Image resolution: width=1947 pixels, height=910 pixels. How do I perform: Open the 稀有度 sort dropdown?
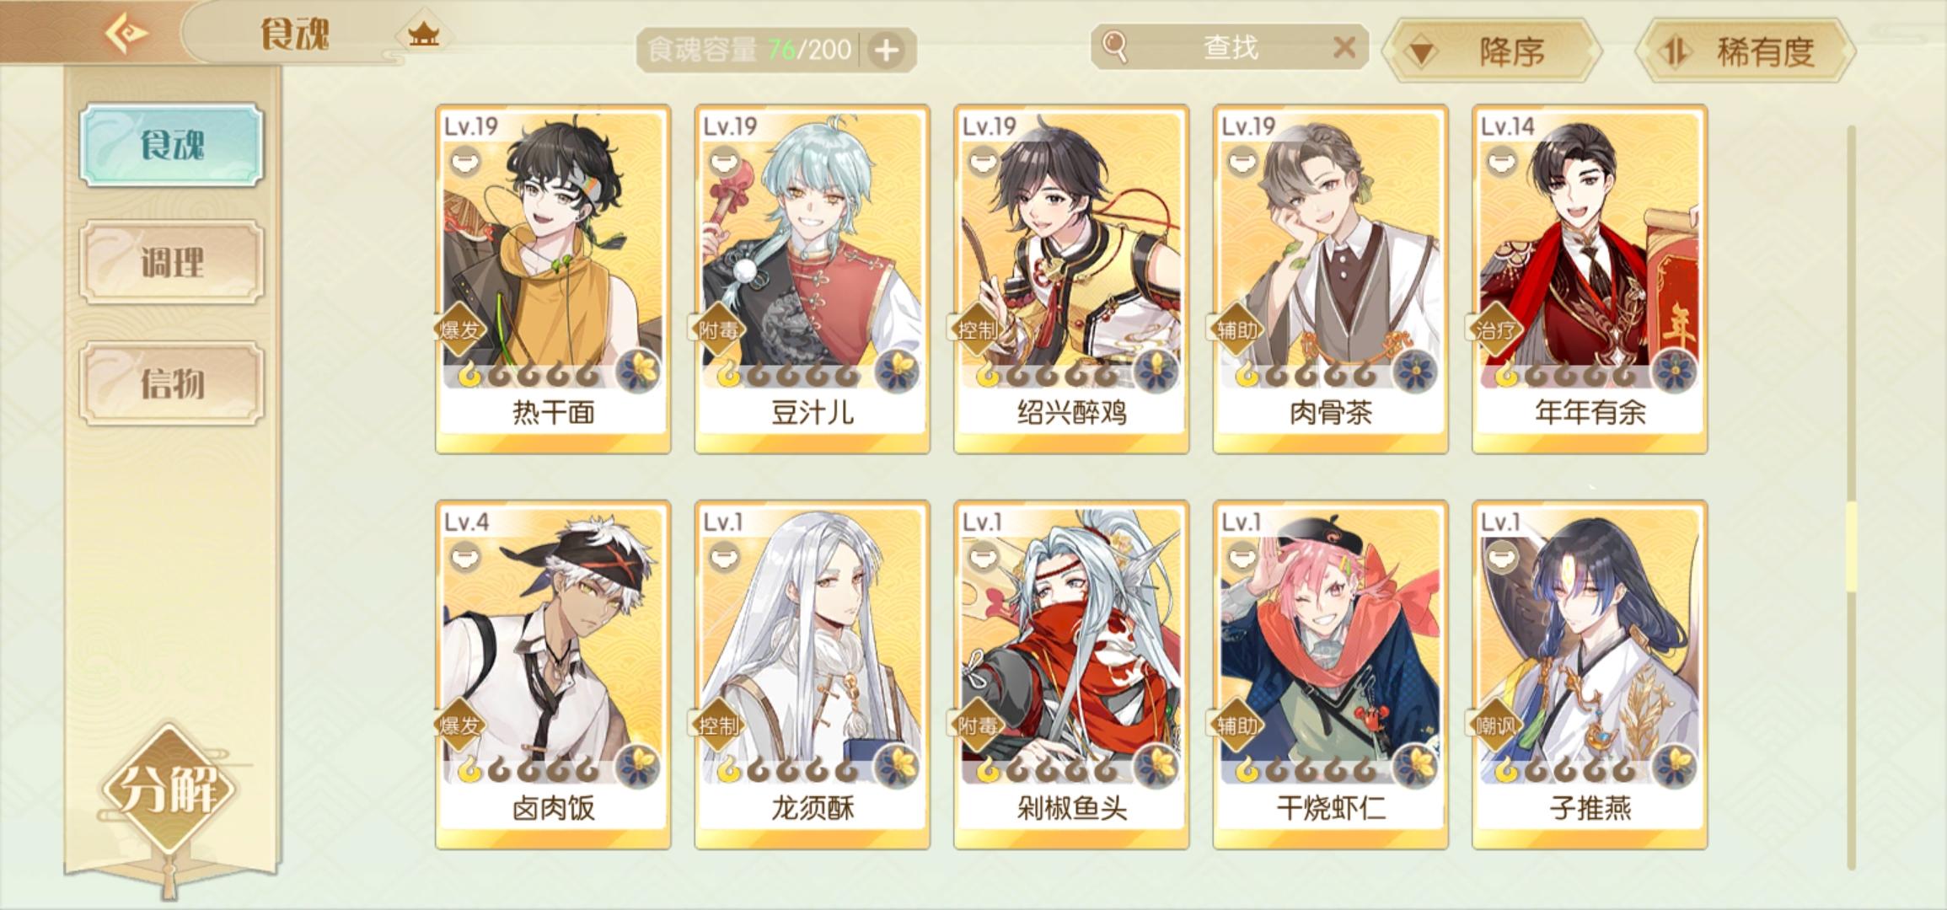[1746, 51]
